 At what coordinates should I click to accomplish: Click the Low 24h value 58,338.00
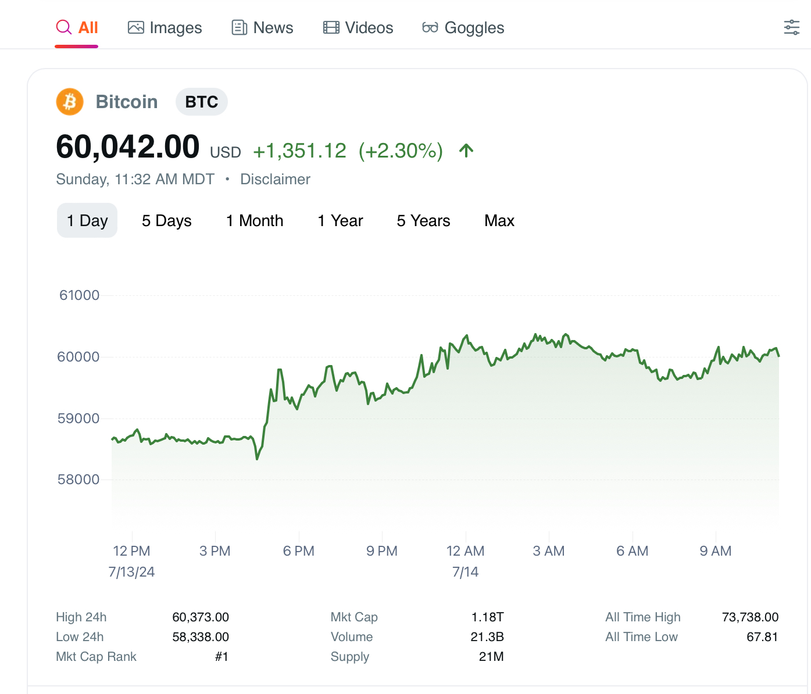pyautogui.click(x=201, y=636)
